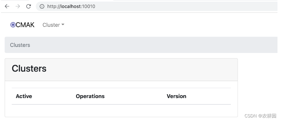Select the Version column header
The height and width of the screenshot is (121, 281).
[x=176, y=96]
